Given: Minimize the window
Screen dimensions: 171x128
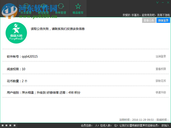Looking at the screenshot, I should [x=163, y=2].
